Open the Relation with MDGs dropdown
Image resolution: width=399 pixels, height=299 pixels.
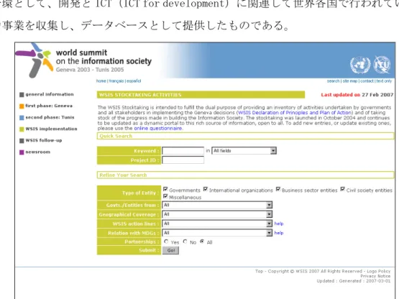217,233
